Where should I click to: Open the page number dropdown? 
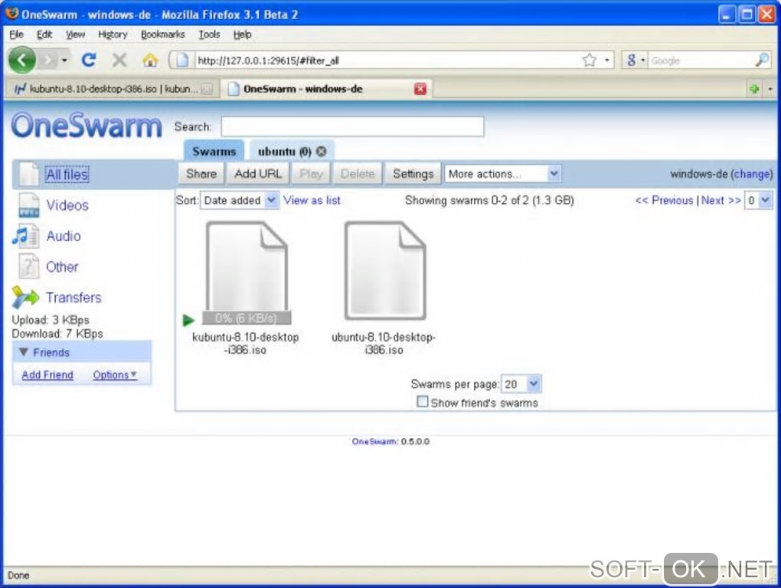[x=759, y=200]
